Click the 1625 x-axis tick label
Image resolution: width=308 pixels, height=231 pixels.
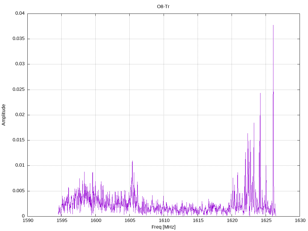click(x=265, y=220)
